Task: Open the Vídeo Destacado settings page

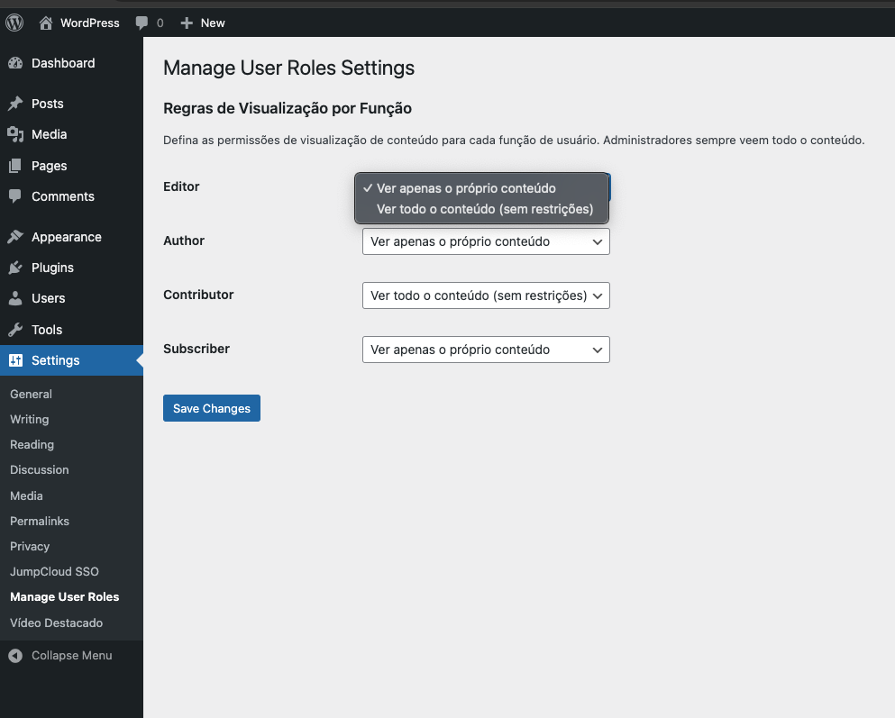Action: (56, 623)
